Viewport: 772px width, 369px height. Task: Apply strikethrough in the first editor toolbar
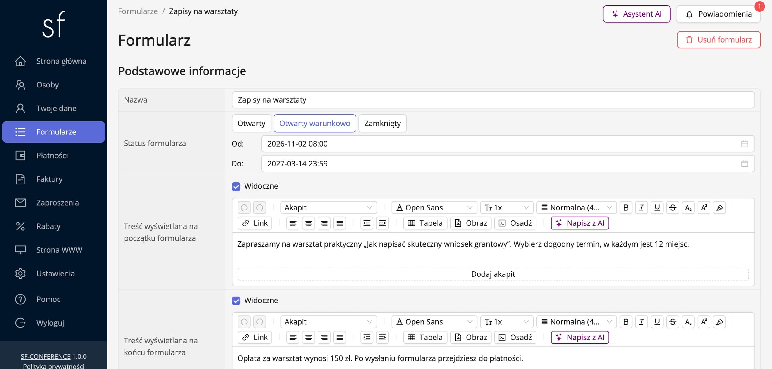tap(672, 207)
